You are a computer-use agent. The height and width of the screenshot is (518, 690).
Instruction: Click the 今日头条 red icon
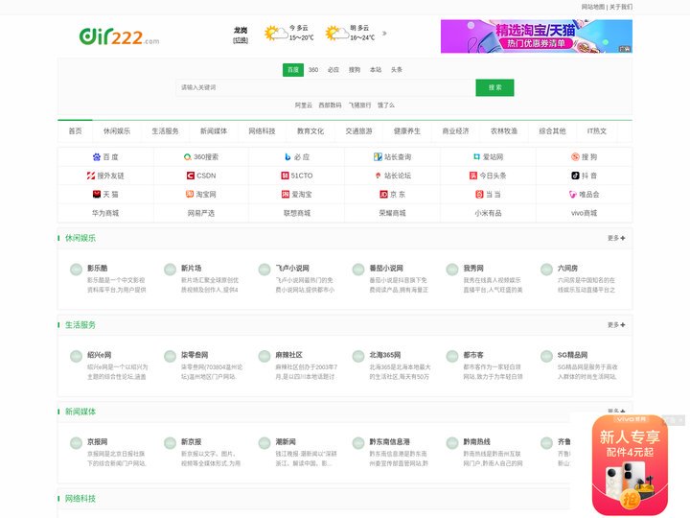click(473, 176)
